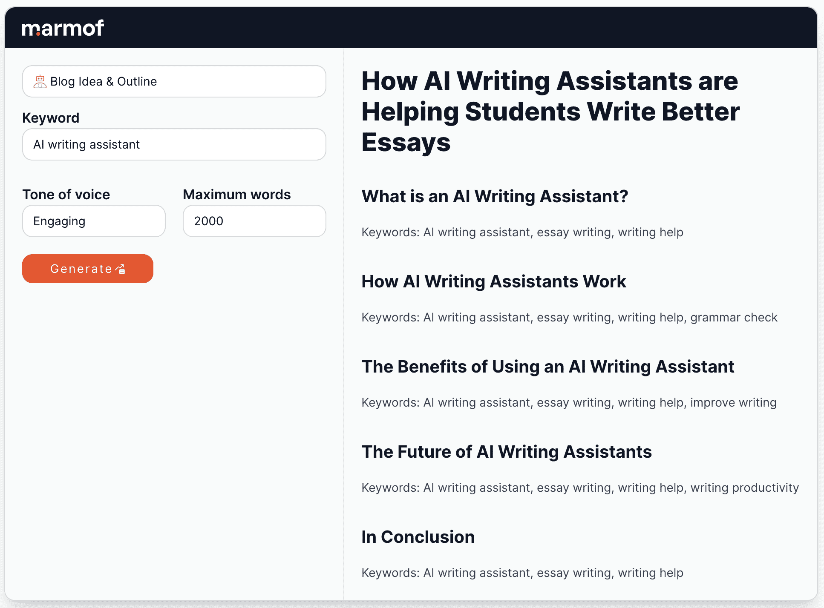
Task: Click the robot icon beside Blog Idea
Action: [40, 81]
